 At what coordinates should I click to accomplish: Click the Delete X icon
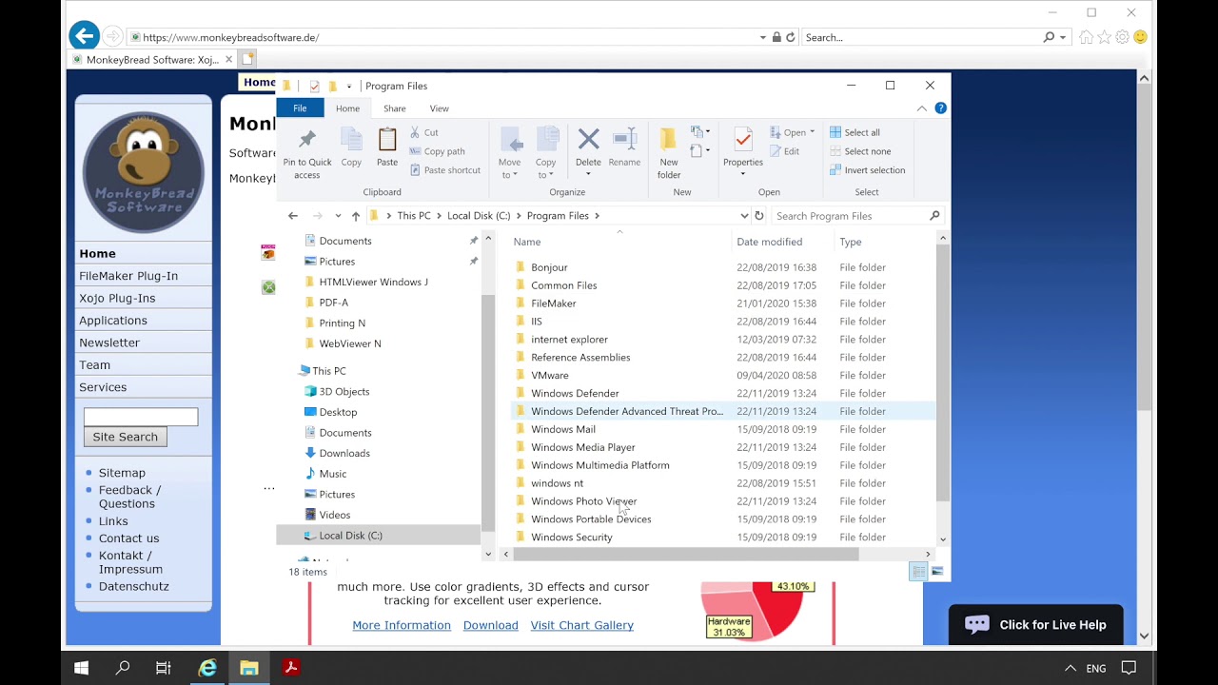pos(588,141)
